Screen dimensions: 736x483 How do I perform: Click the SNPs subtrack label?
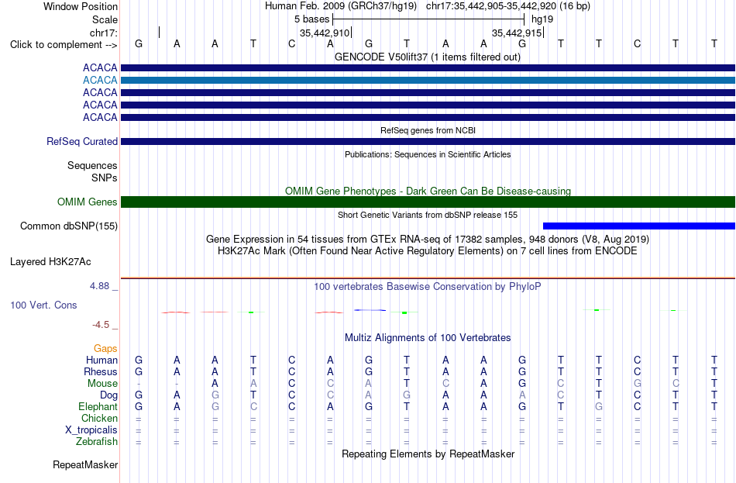pyautogui.click(x=105, y=178)
